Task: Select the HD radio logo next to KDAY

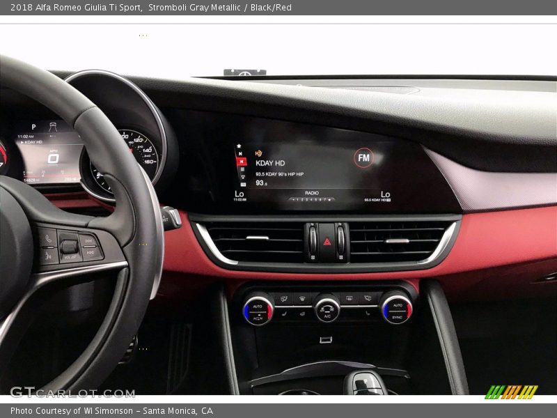Action: point(258,153)
